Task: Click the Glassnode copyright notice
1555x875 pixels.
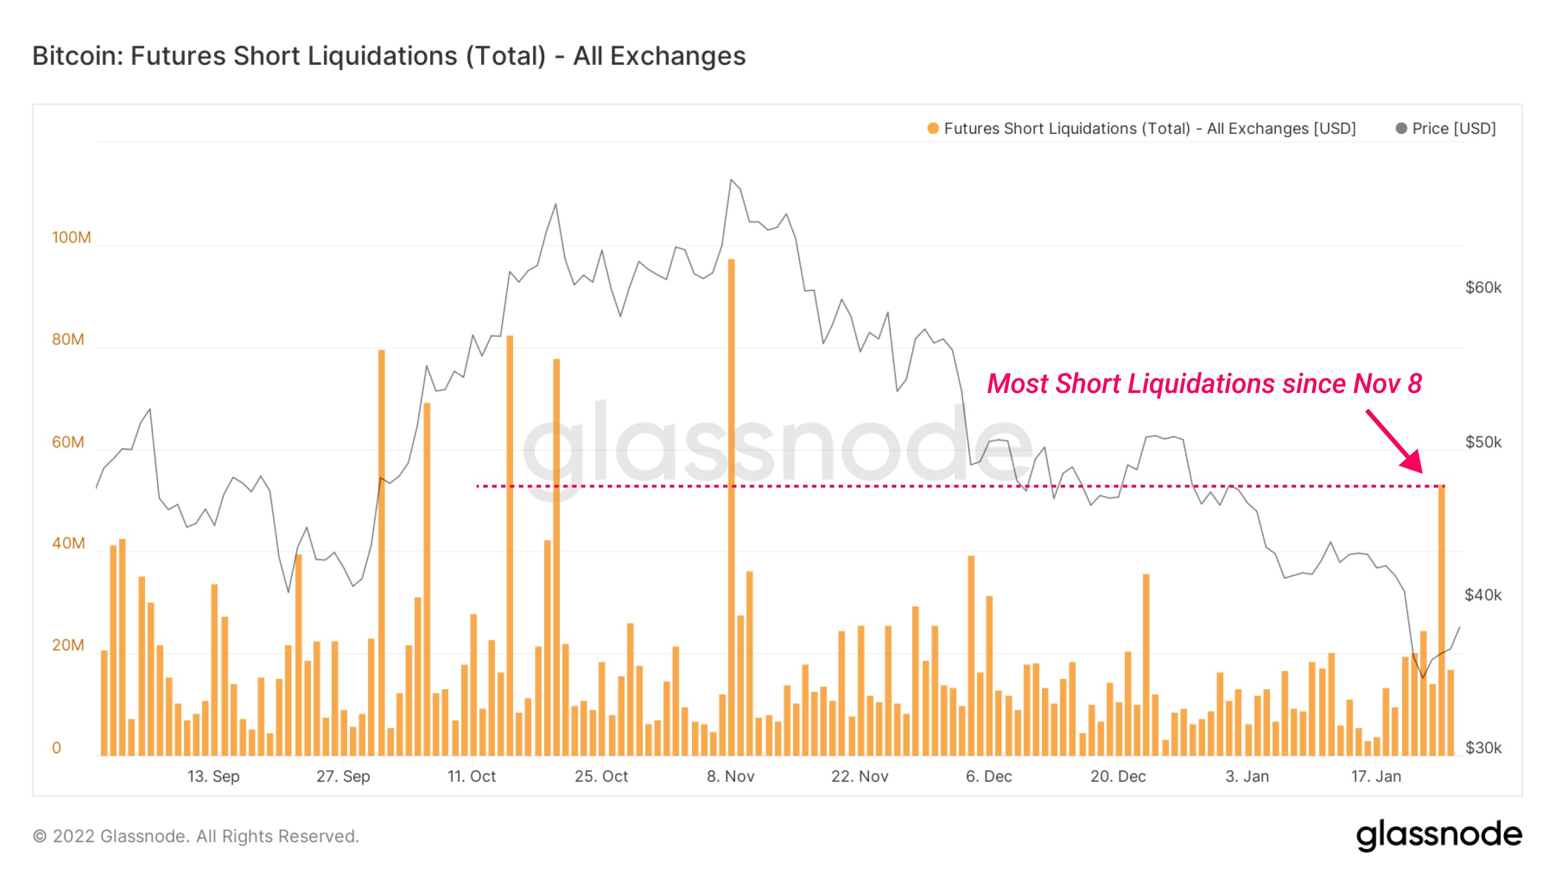Action: pyautogui.click(x=195, y=836)
